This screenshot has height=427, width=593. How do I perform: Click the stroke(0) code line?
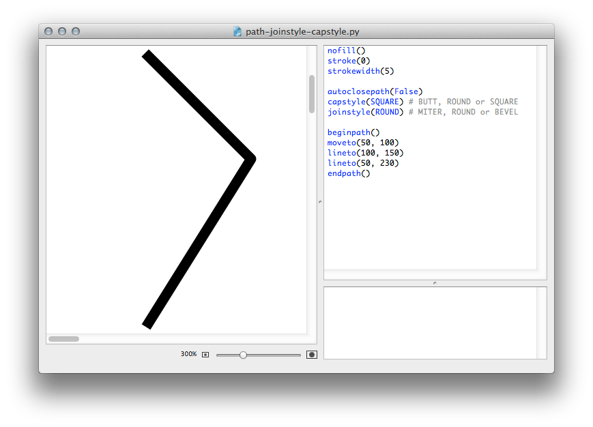(348, 61)
